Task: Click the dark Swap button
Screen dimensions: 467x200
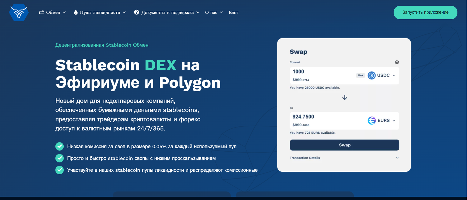Action: click(344, 145)
